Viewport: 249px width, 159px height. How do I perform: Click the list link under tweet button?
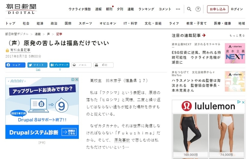[x=38, y=70]
